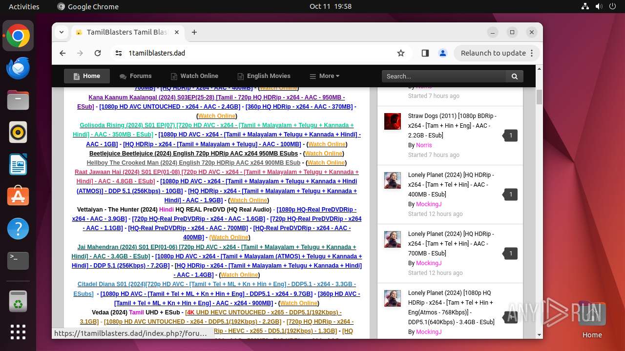
Task: Open the Home folder desktop icon
Action: [592, 319]
